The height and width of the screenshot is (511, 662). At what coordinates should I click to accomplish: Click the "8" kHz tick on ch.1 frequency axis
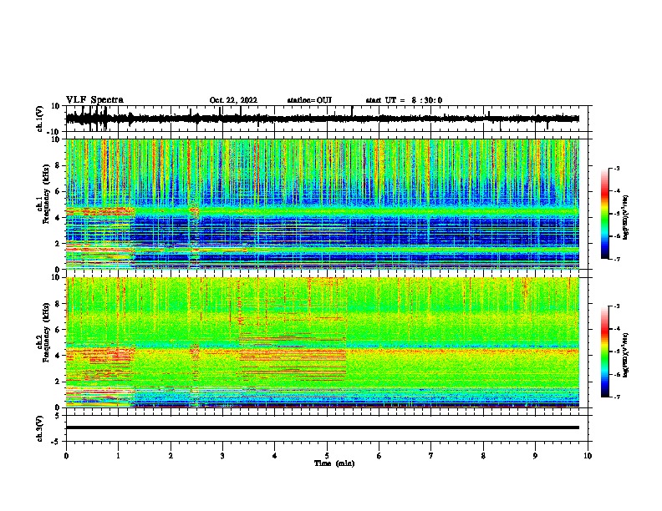coord(58,165)
